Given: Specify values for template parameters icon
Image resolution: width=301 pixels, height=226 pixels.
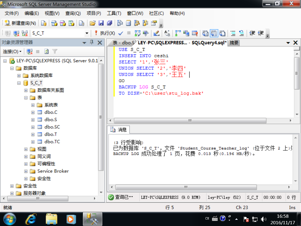Looking at the screenshot, I should (x=167, y=34).
